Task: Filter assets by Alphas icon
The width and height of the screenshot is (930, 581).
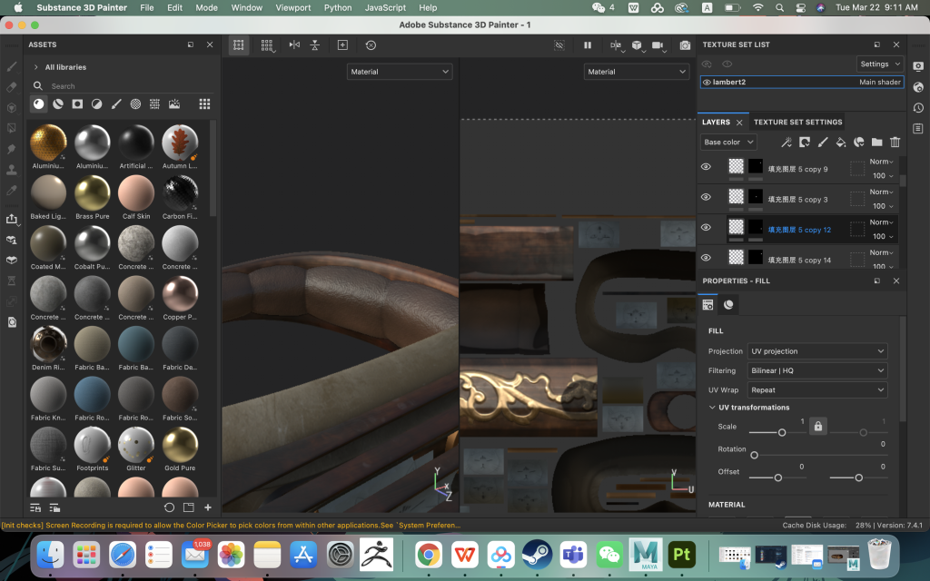Action: tap(136, 103)
